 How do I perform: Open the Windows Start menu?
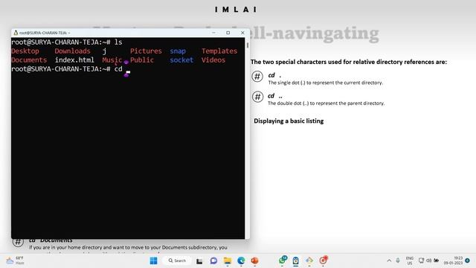click(x=154, y=261)
